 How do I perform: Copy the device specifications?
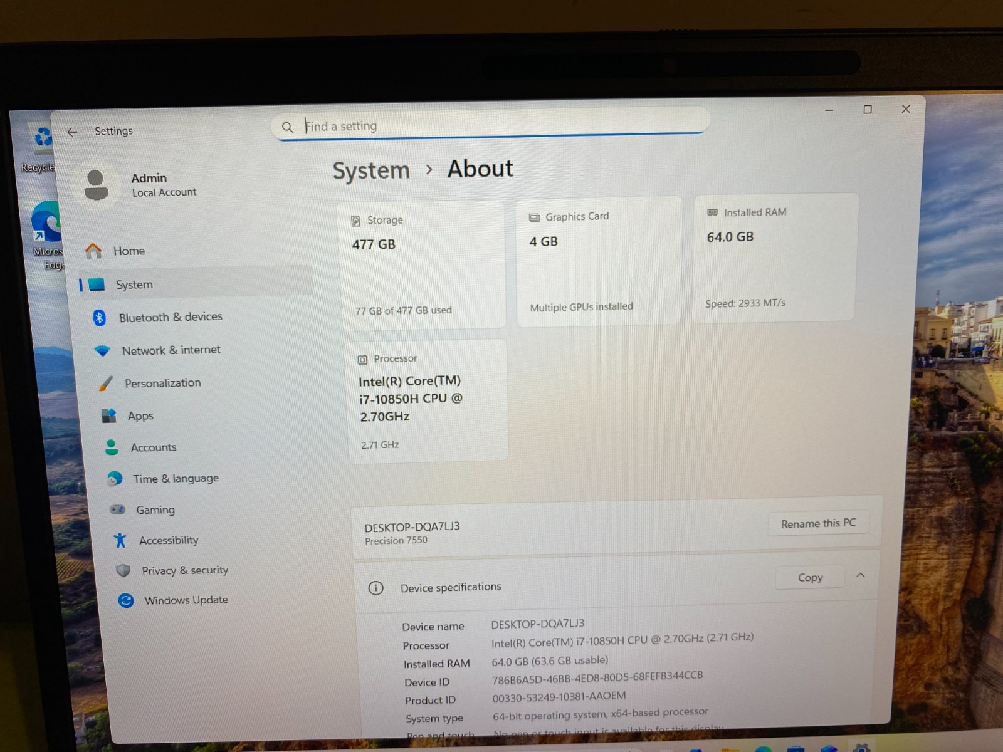pos(810,577)
